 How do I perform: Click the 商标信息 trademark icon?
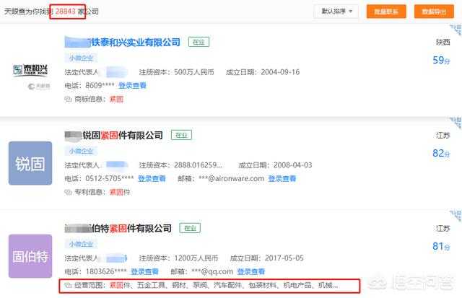tap(69, 99)
